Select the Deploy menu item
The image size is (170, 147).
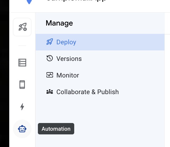pos(100,42)
